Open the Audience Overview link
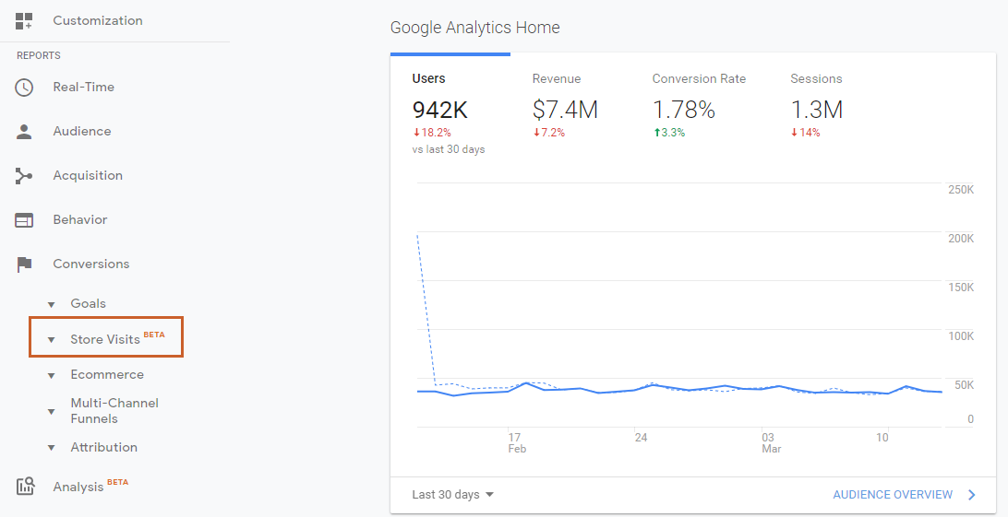 click(893, 495)
